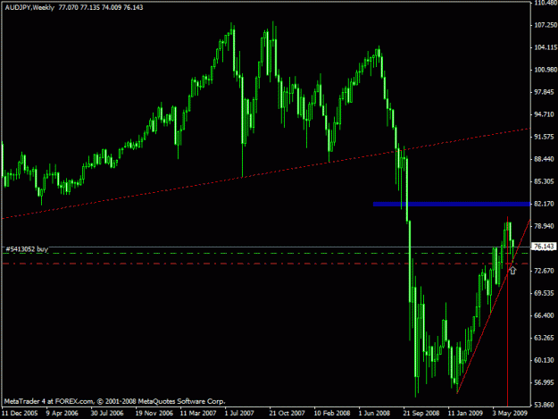Click price scale label 78.940
The height and width of the screenshot is (419, 558).
(544, 226)
